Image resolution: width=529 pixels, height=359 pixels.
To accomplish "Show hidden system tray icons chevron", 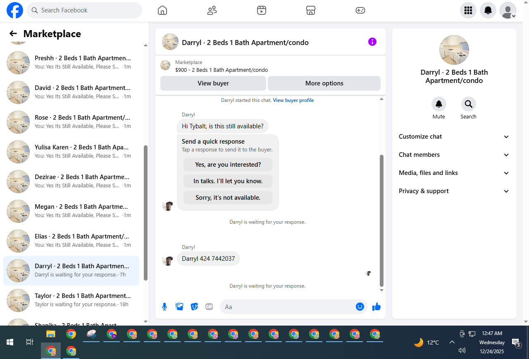I will [452, 342].
